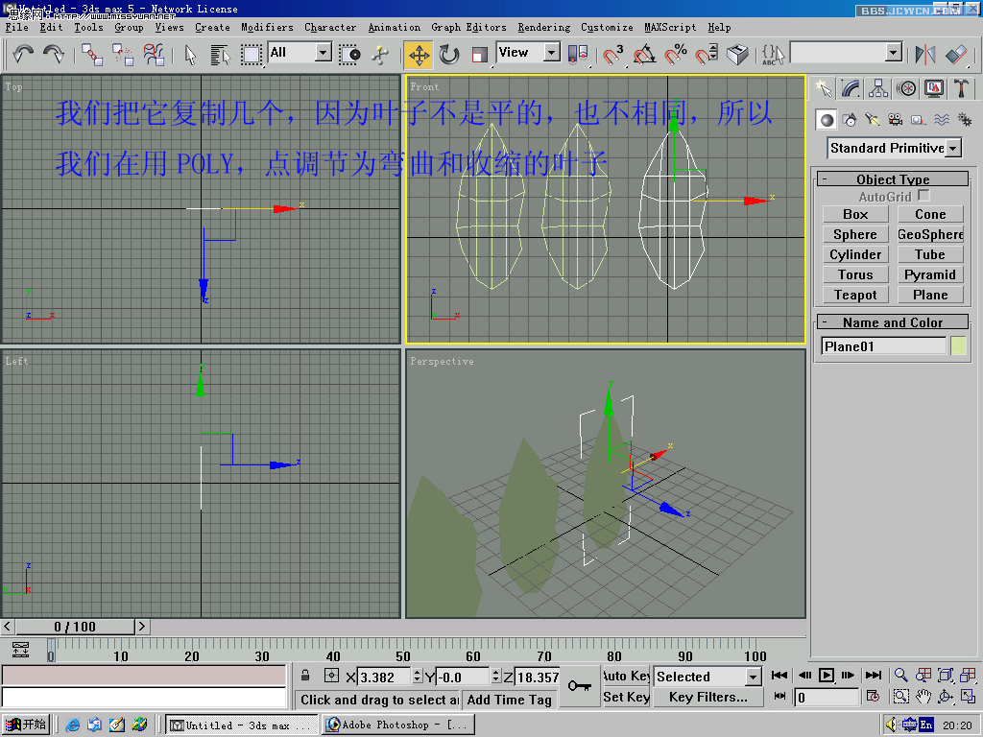
Task: Click the Play Animation button
Action: point(827,675)
